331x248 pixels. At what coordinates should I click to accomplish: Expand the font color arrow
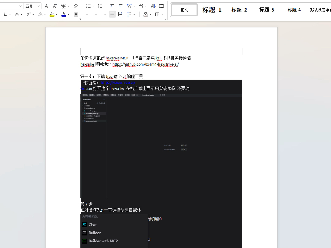[68, 14]
